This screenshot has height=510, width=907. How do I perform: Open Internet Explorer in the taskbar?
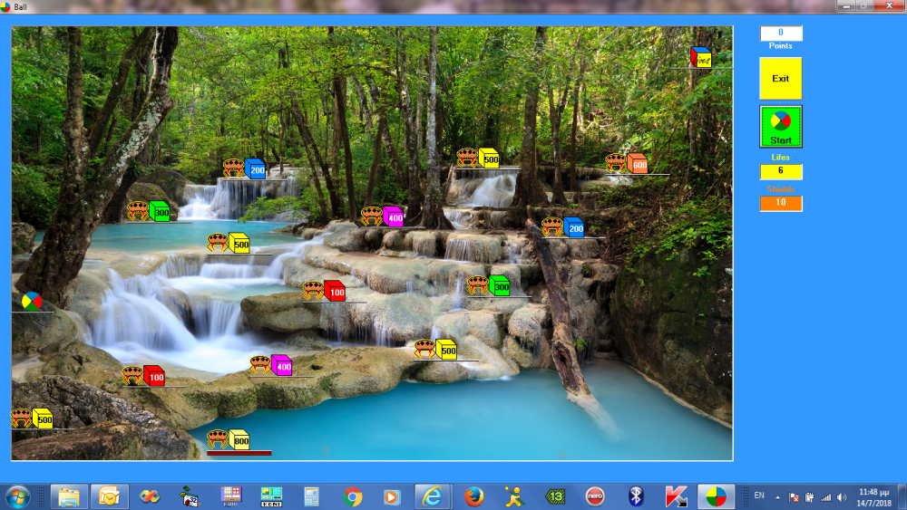pos(433,496)
